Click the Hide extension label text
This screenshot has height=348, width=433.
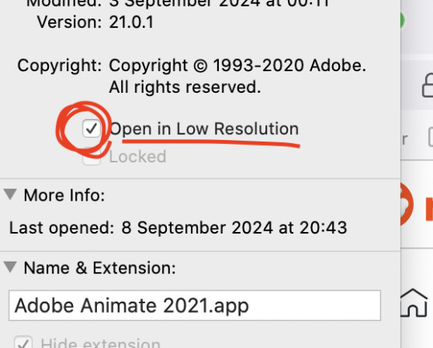coord(100,342)
